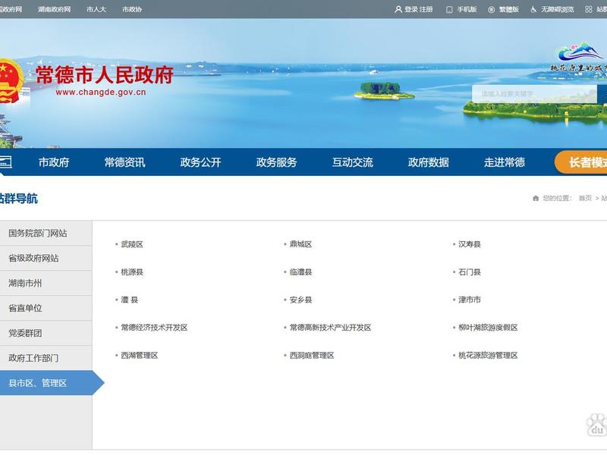The image size is (607, 455).
Task: Open the 临澧县 link
Action: pos(300,272)
